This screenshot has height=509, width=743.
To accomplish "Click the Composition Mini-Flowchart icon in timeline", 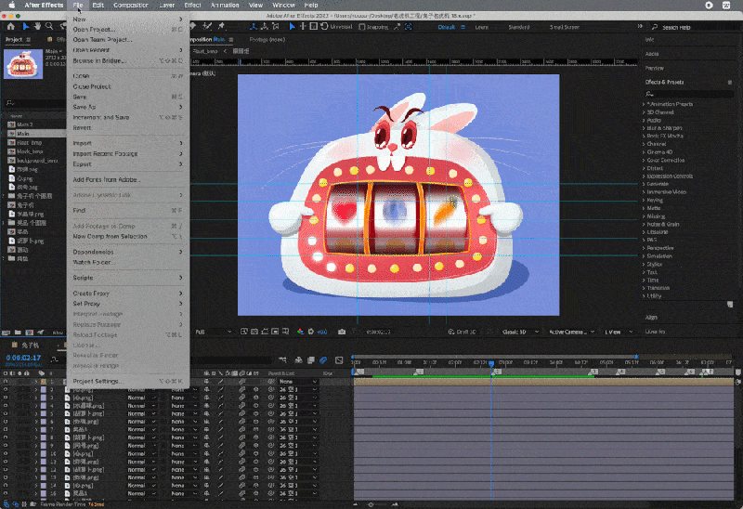I will [x=283, y=360].
